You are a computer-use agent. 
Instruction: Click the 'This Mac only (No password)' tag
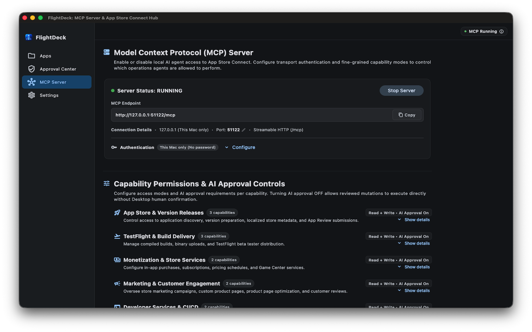188,147
